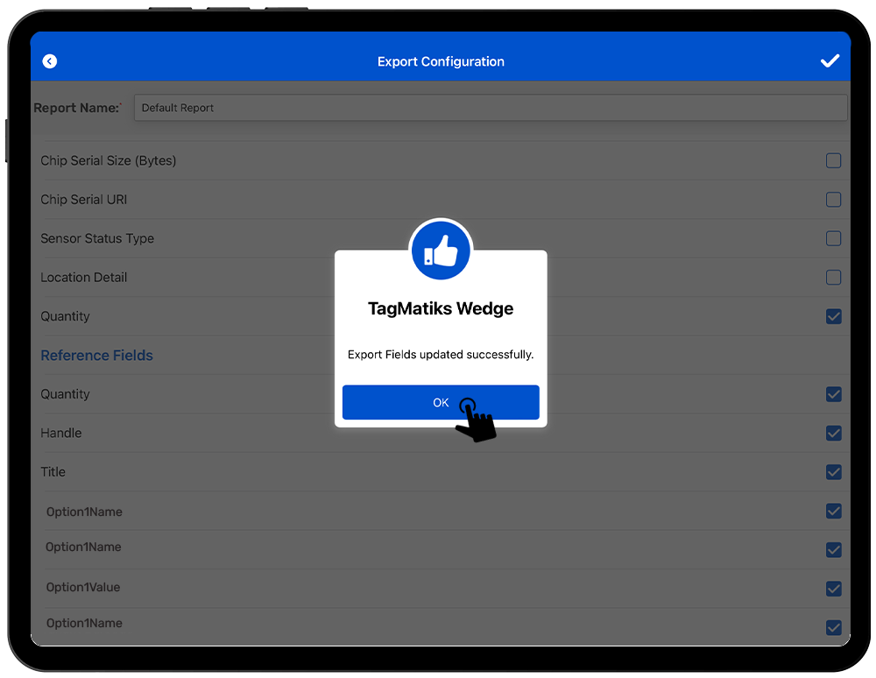The width and height of the screenshot is (876, 678).
Task: Toggle Option1Name checkbox directly below Title
Action: (x=833, y=511)
